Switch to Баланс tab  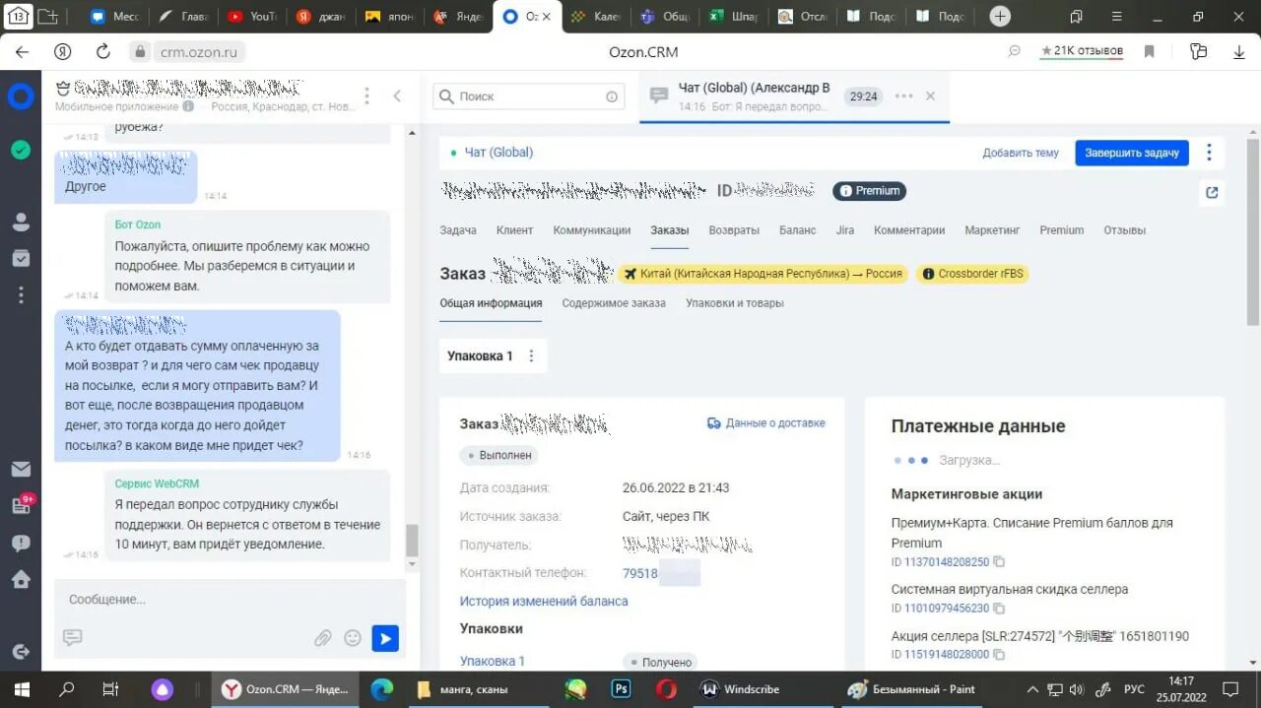point(797,230)
